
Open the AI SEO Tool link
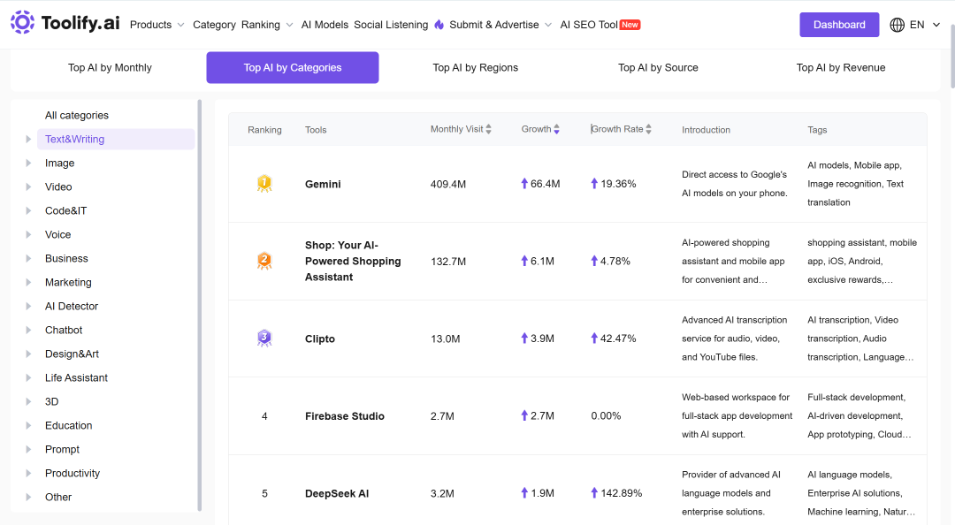pyautogui.click(x=589, y=25)
